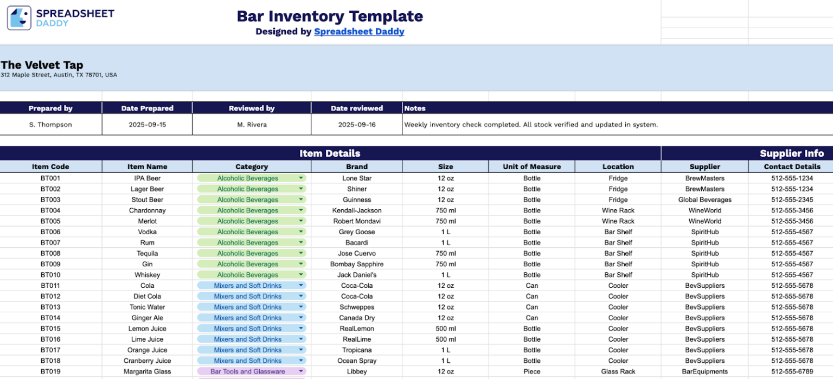Open the Category dropdown for Tonic Water
The image size is (833, 379).
[x=302, y=307]
